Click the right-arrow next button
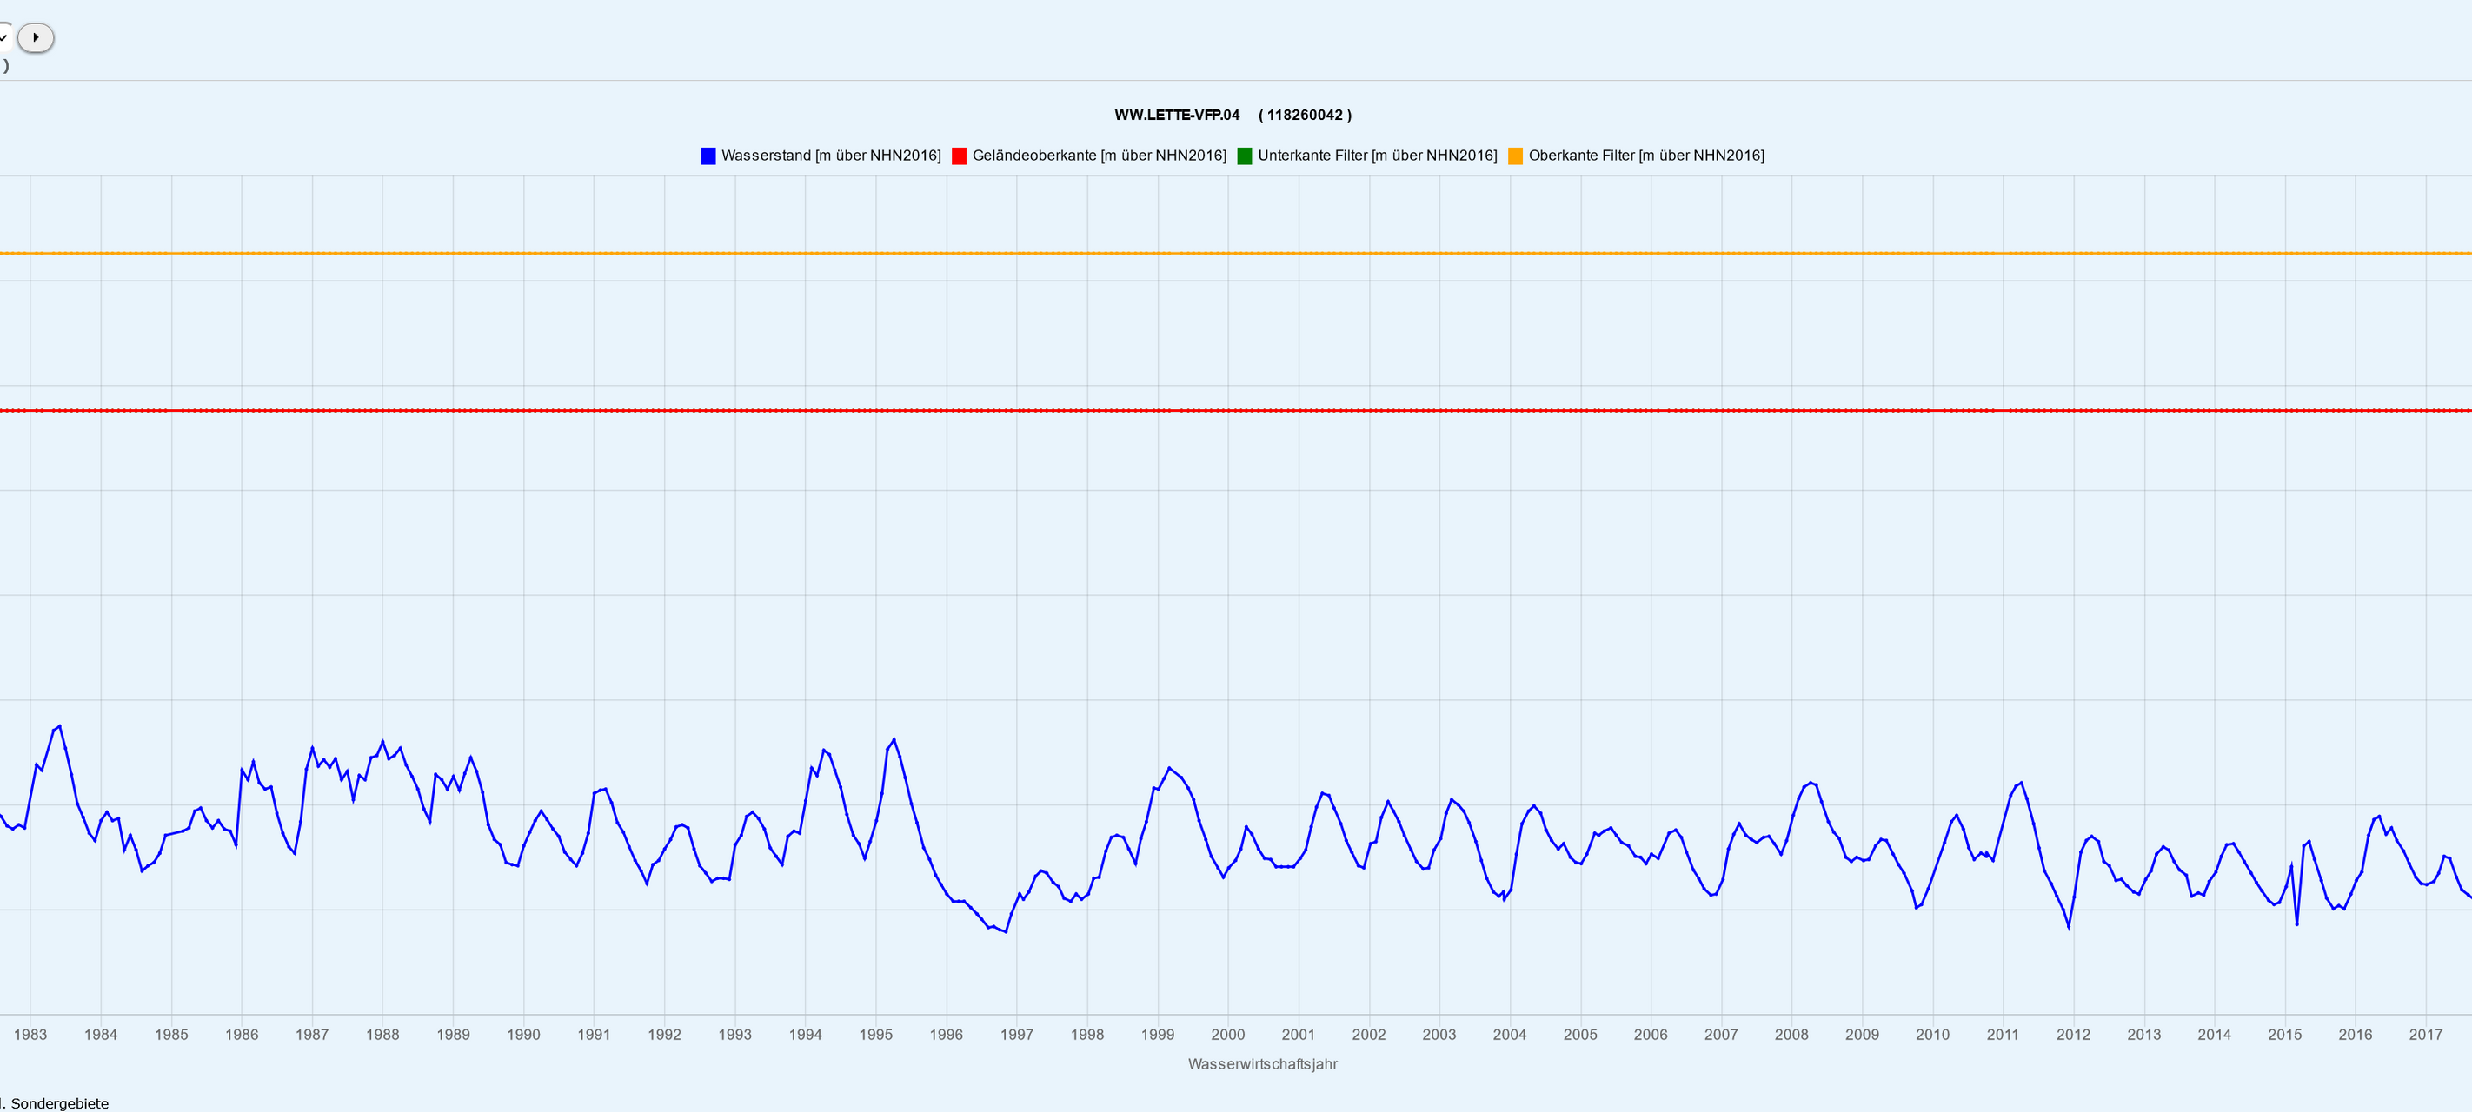The width and height of the screenshot is (2472, 1112). [x=36, y=37]
